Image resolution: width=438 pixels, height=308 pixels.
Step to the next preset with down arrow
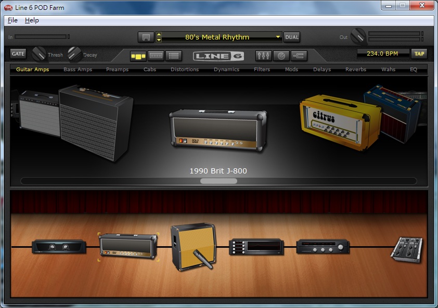[159, 40]
